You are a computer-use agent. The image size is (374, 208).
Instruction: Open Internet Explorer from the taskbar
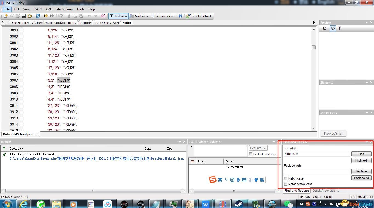point(23,204)
